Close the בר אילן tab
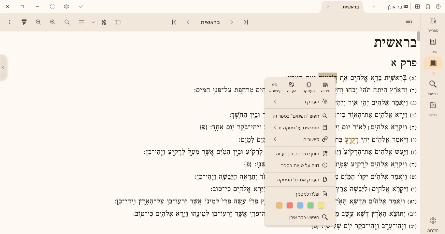The image size is (445, 234). (374, 6)
